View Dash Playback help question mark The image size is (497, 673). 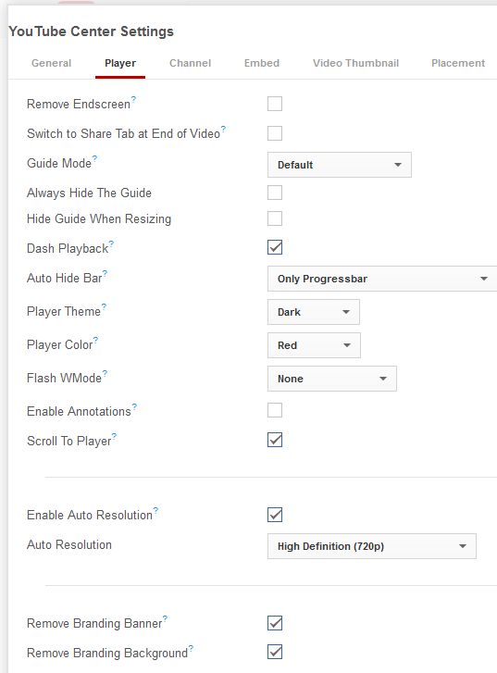(x=111, y=243)
